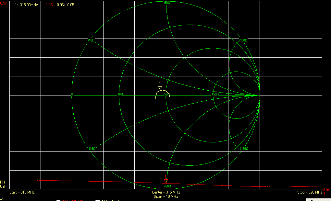This screenshot has width=331, height=201.
Task: Click the 0 label at the chart's left edge
Action: 72,94
